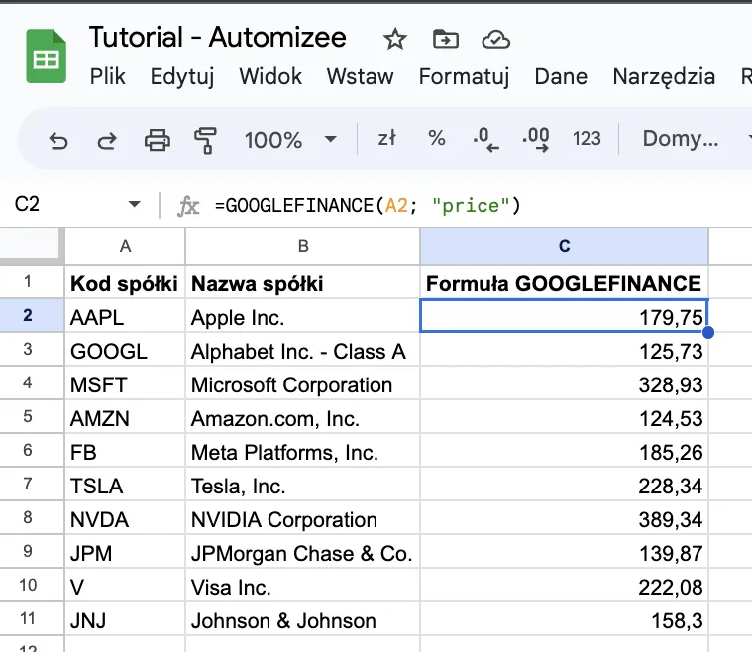Screen dimensions: 752x652
Task: Open the Widok menu
Action: click(270, 76)
